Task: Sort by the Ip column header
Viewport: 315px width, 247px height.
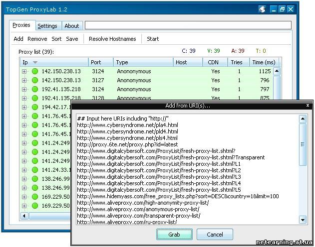Action: (x=54, y=62)
